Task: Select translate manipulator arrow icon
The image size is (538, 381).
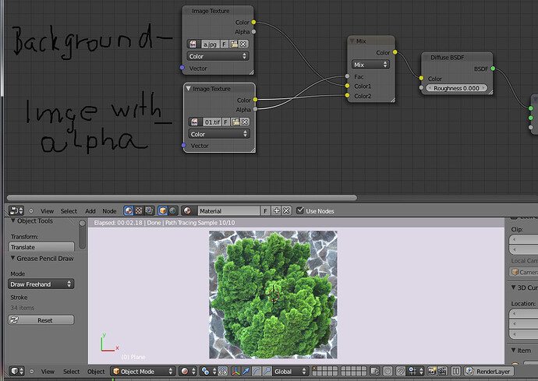Action: tap(246, 371)
